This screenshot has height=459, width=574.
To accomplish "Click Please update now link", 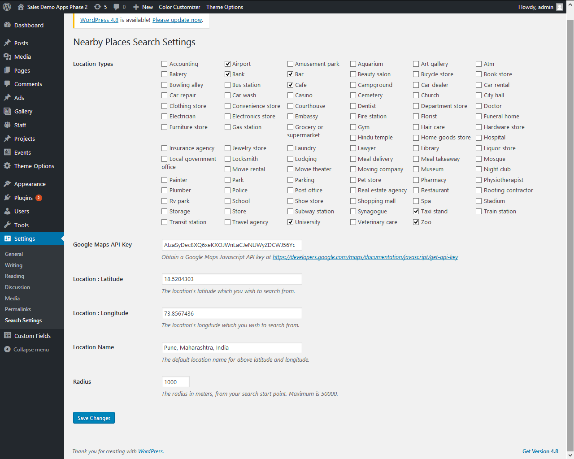I will coord(177,20).
